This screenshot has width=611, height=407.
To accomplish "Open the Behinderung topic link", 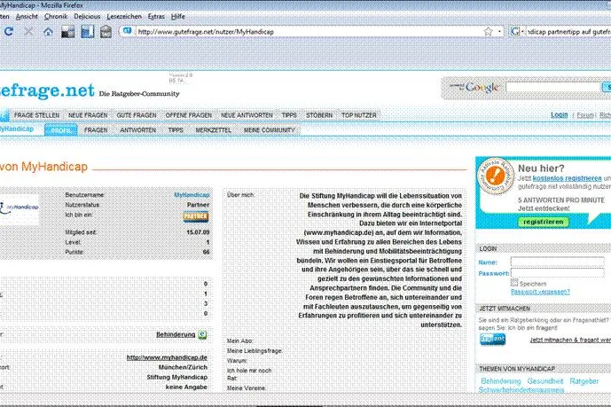I will [x=176, y=334].
